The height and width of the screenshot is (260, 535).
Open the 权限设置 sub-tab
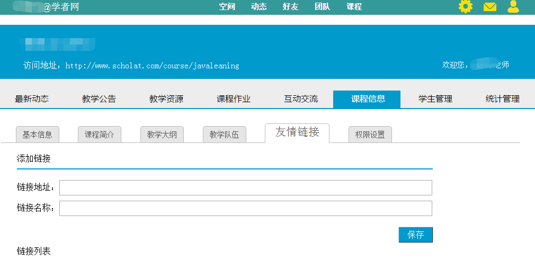coord(370,135)
